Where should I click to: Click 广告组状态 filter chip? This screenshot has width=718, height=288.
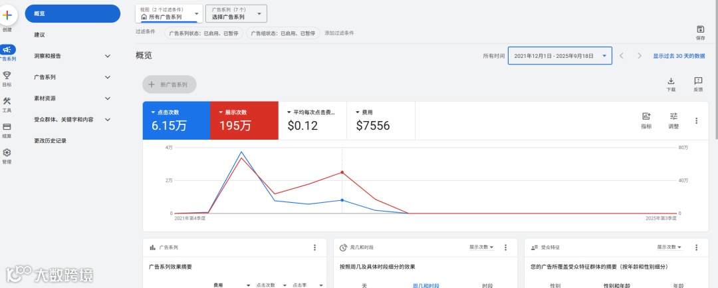click(x=283, y=33)
